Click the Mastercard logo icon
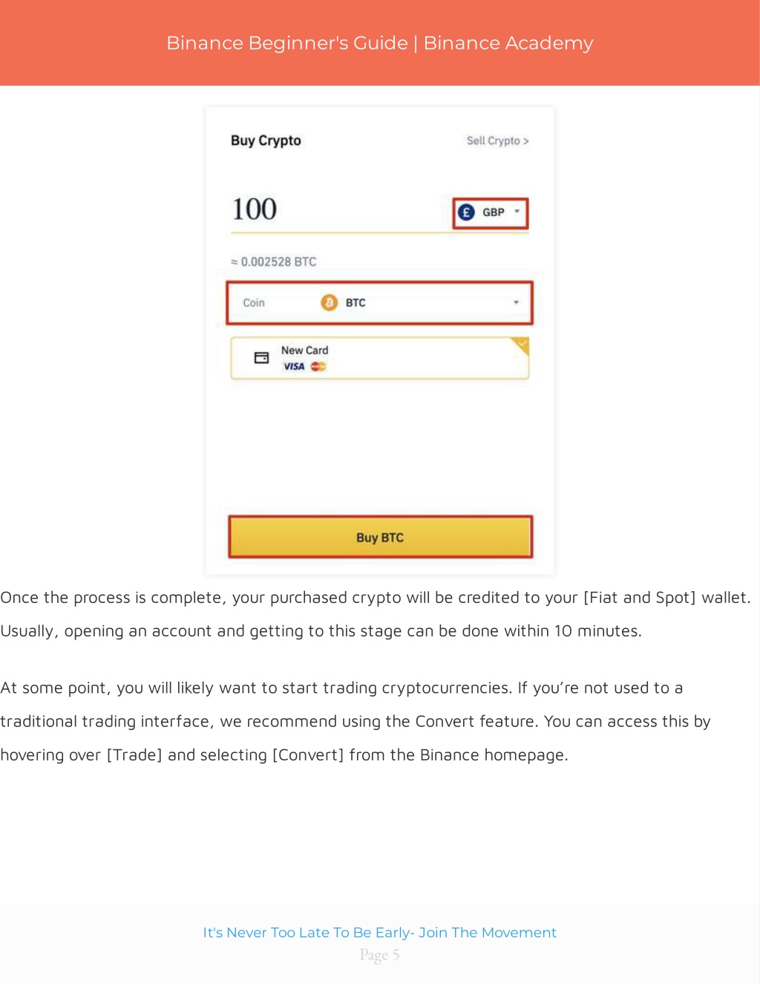760x984 pixels. [x=318, y=366]
